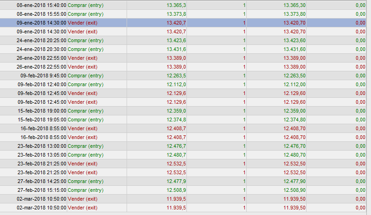
Task: Click the amount 12.480,70
Action: pos(294,155)
